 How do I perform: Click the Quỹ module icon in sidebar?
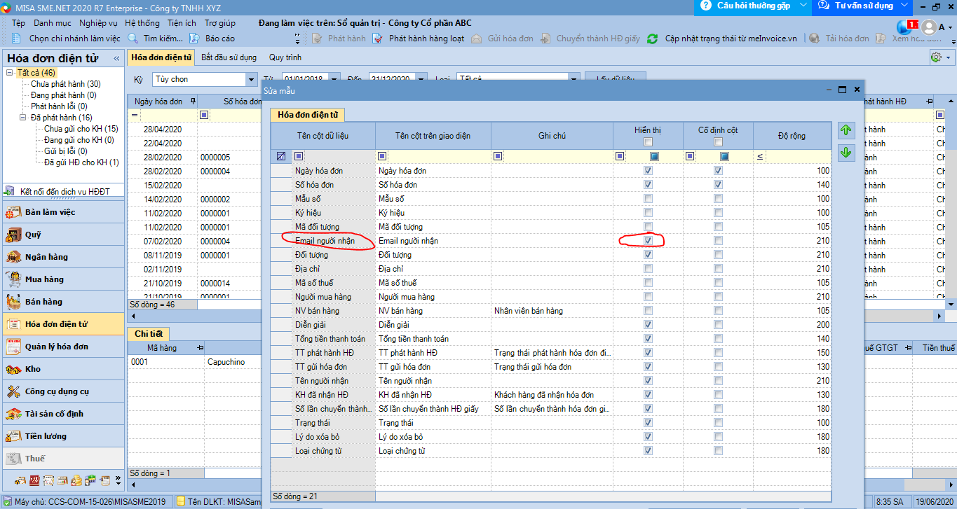pyautogui.click(x=14, y=235)
